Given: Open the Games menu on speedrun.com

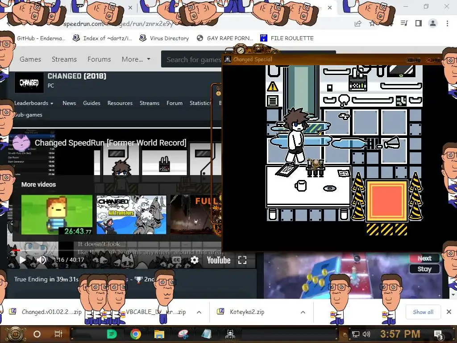Looking at the screenshot, I should point(30,59).
